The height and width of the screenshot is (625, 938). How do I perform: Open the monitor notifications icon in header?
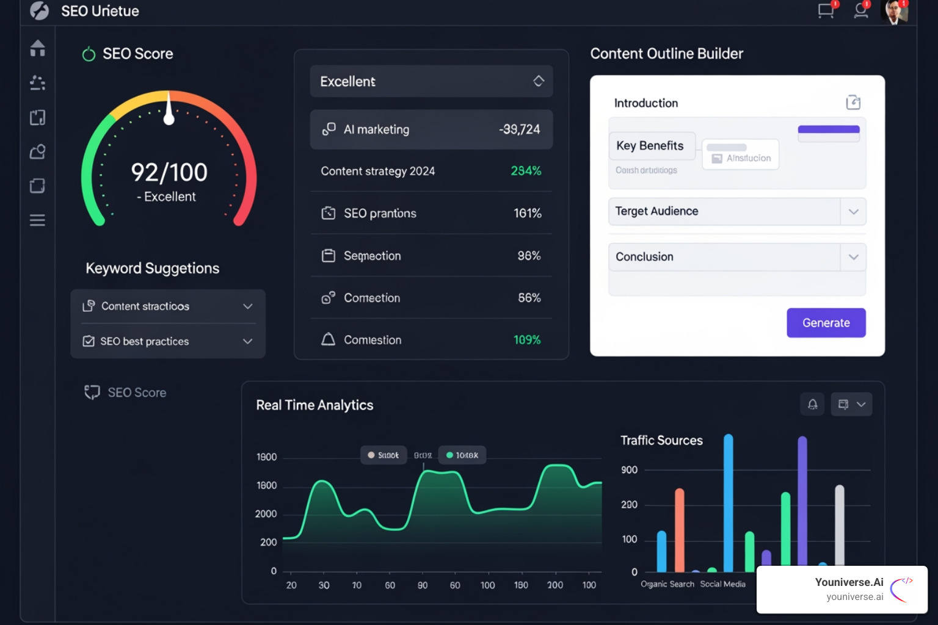826,10
